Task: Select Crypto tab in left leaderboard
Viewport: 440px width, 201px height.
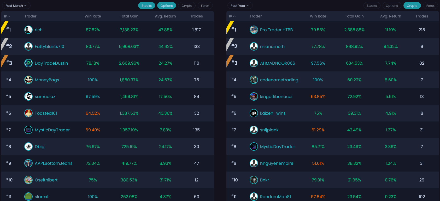Action: 187,6
